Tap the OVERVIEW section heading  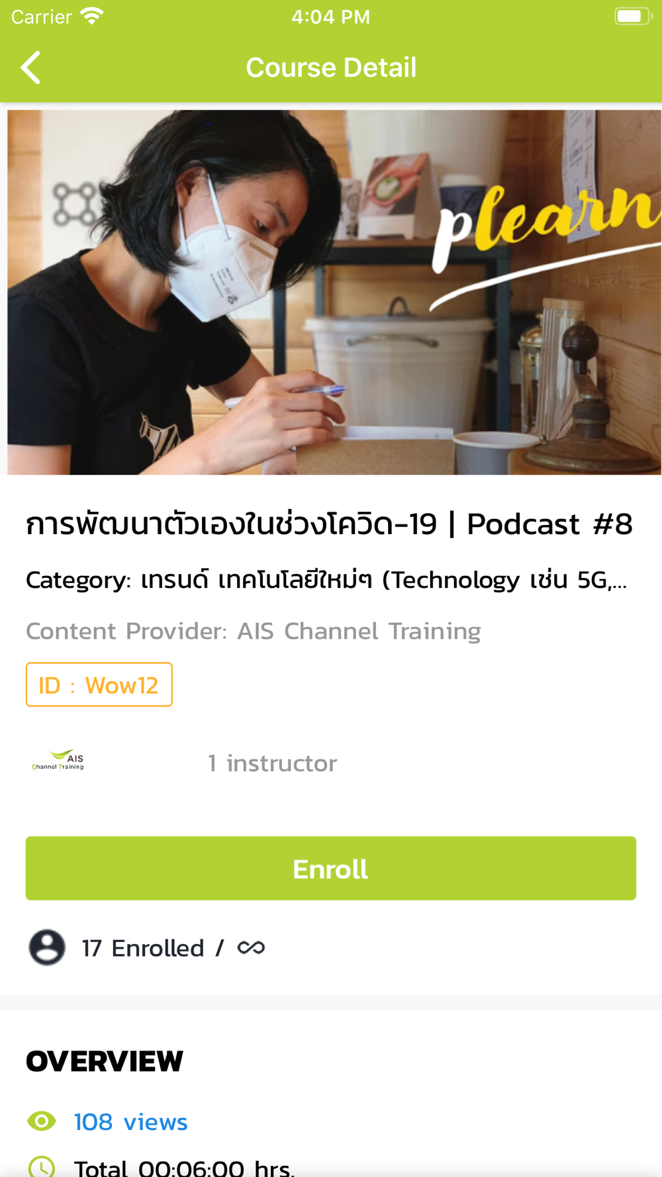tap(105, 1061)
